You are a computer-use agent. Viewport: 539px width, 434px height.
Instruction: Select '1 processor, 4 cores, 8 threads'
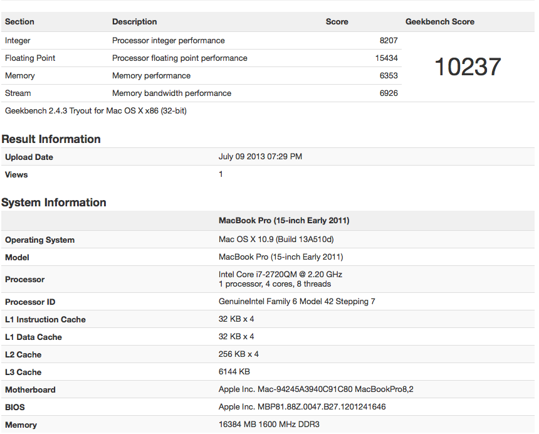click(x=275, y=284)
